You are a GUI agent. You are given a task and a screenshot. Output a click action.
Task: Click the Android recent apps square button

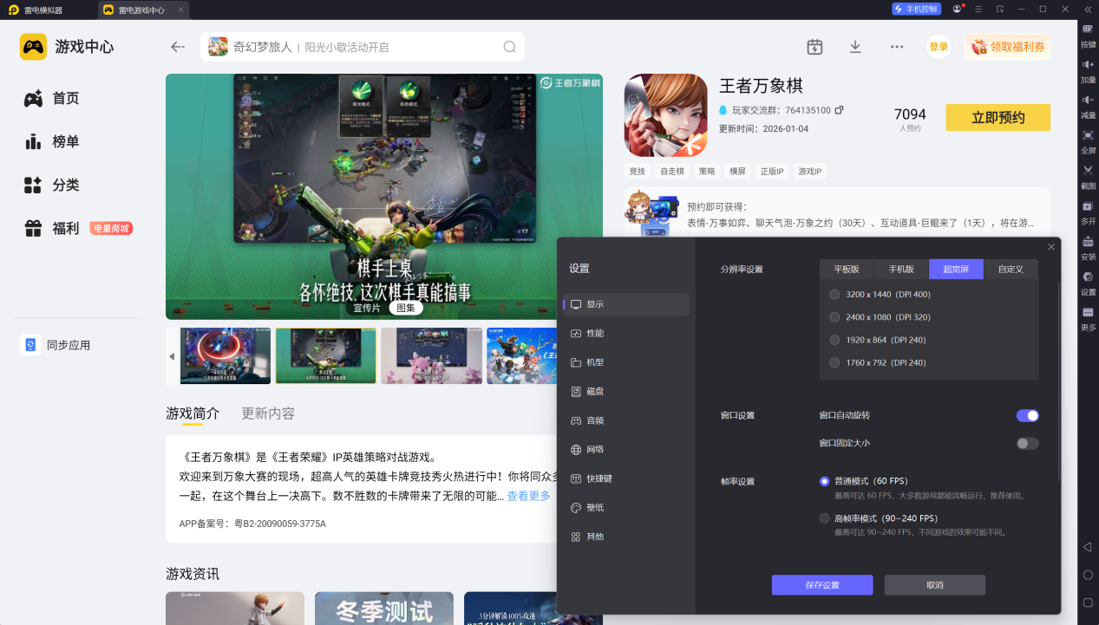1088,602
